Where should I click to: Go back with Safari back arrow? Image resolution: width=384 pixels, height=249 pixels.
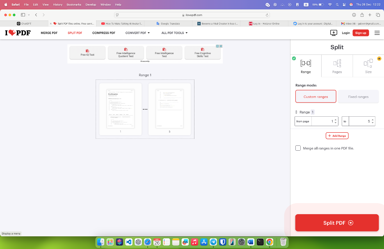click(x=36, y=15)
